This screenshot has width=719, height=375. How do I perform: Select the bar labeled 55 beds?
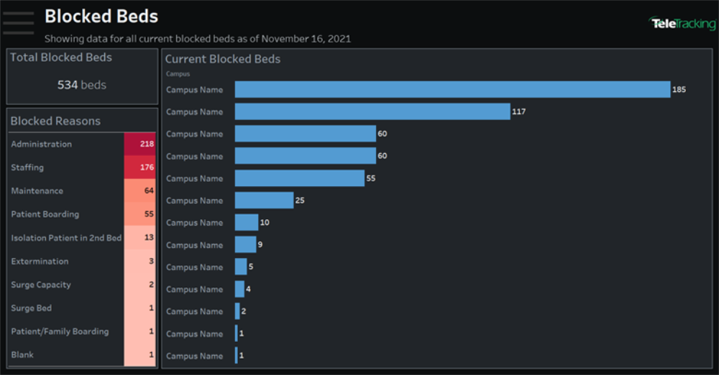(x=300, y=178)
